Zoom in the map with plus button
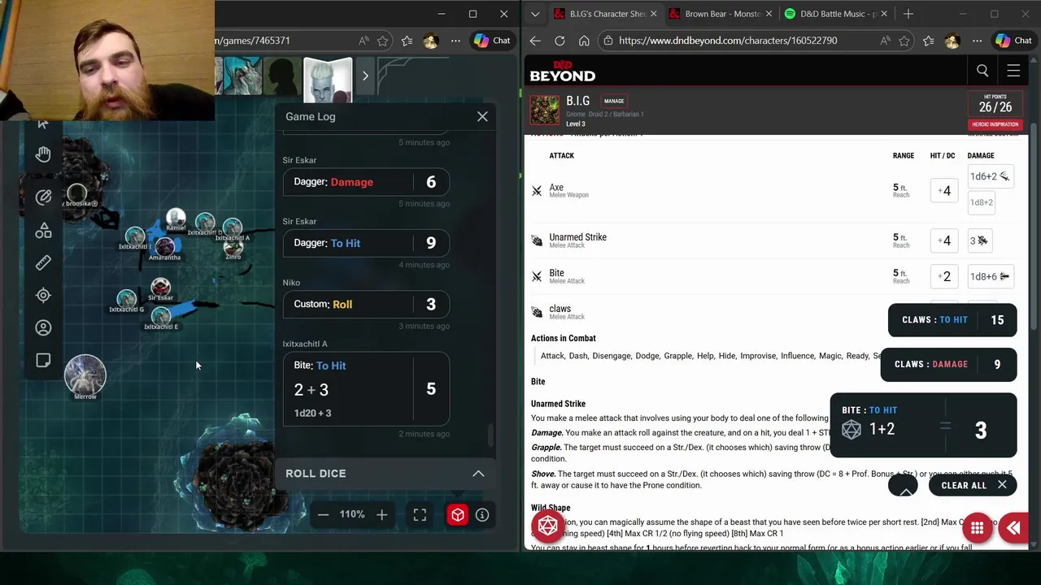Image resolution: width=1041 pixels, height=585 pixels. pyautogui.click(x=381, y=514)
